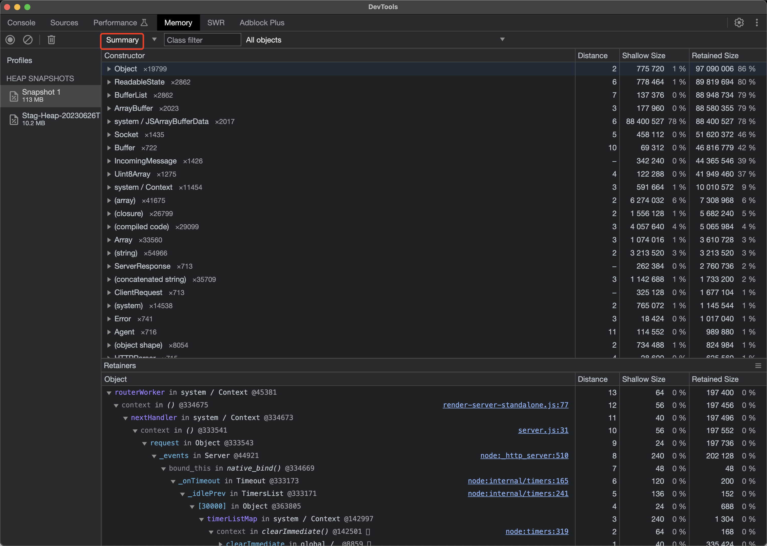
Task: Open the Retainers panel options hamburger icon
Action: click(758, 365)
